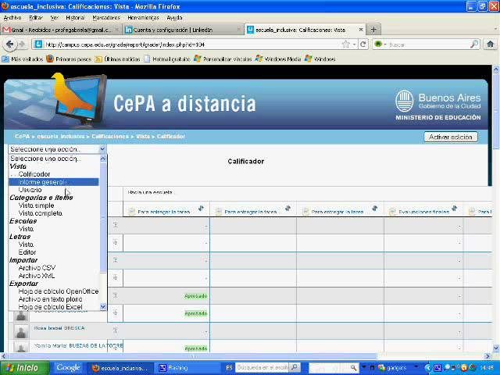Viewport: 500px width, 375px height.
Task: Click the browser back arrow button
Action: (x=9, y=44)
